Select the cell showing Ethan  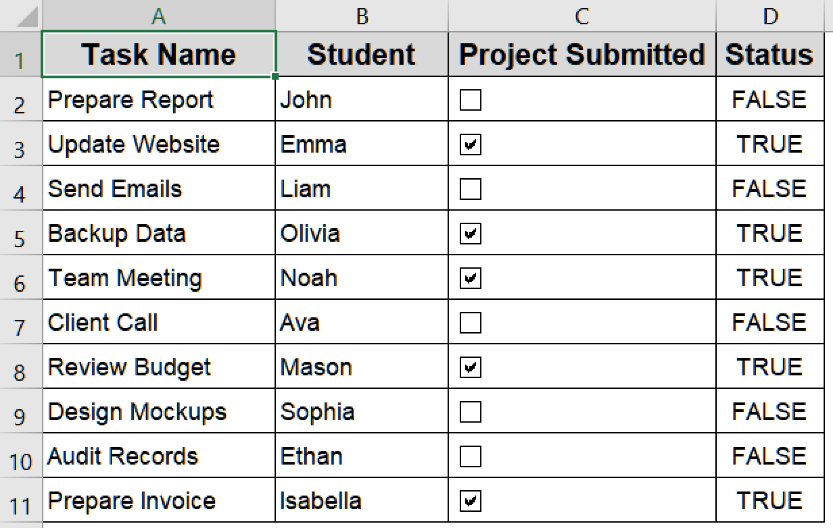[362, 456]
